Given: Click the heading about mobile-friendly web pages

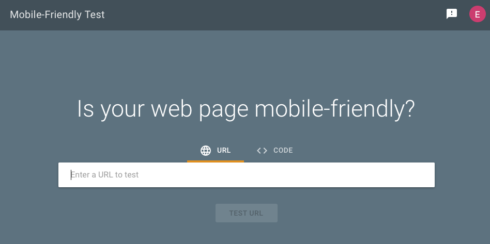Looking at the screenshot, I should (246, 108).
